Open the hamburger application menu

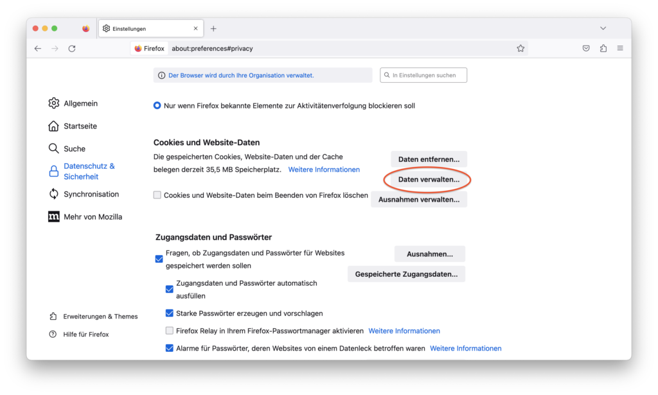[620, 48]
